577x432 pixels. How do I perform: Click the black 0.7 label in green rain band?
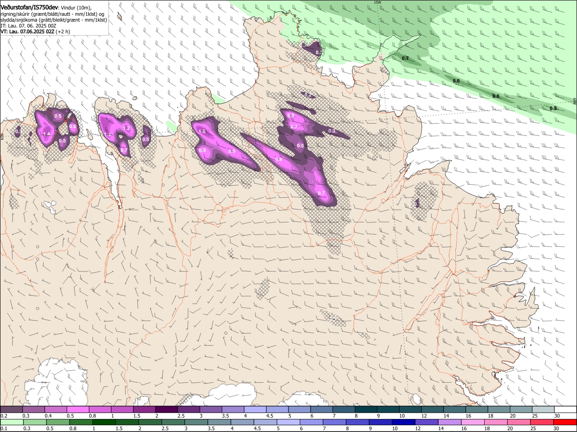point(405,58)
